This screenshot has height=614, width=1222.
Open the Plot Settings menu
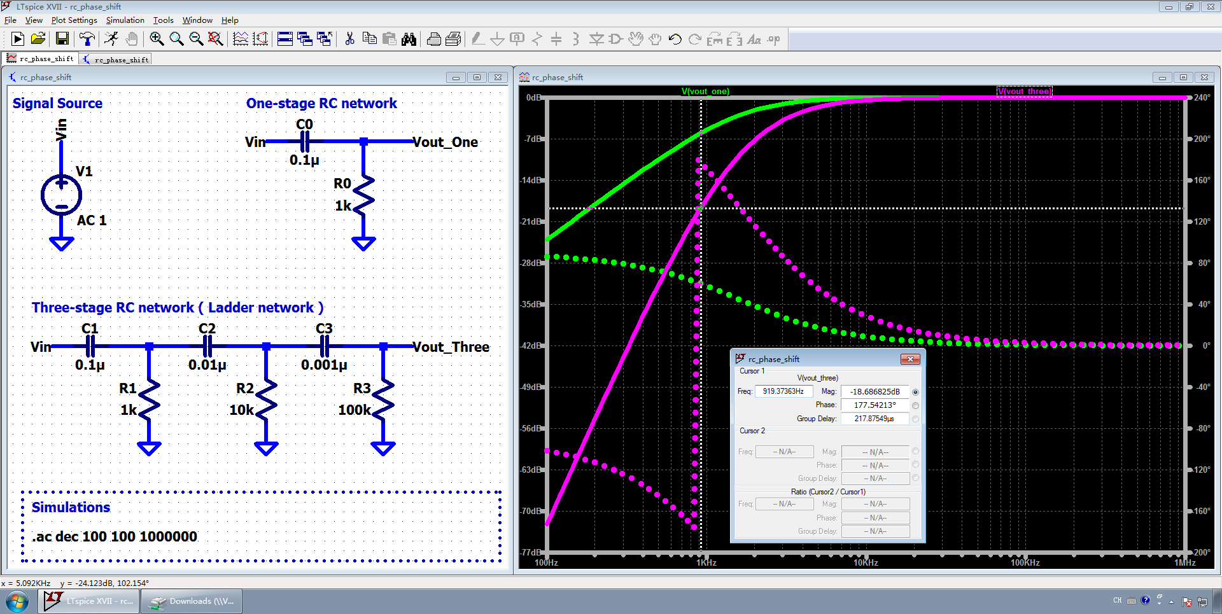pyautogui.click(x=74, y=20)
